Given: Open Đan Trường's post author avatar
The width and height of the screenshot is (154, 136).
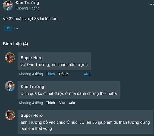Looking at the screenshot, I should click(8, 6).
